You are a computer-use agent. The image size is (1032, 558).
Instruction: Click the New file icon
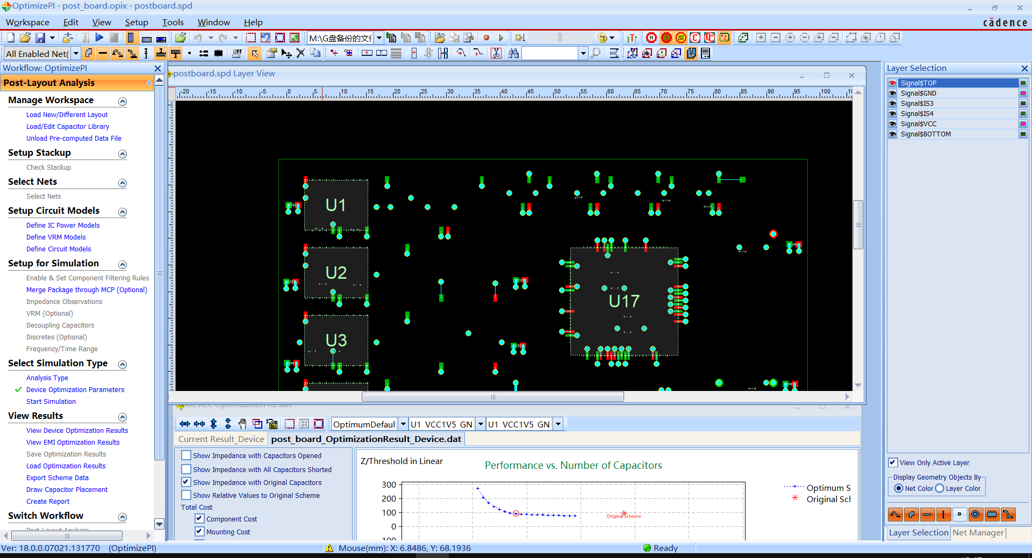coord(11,38)
